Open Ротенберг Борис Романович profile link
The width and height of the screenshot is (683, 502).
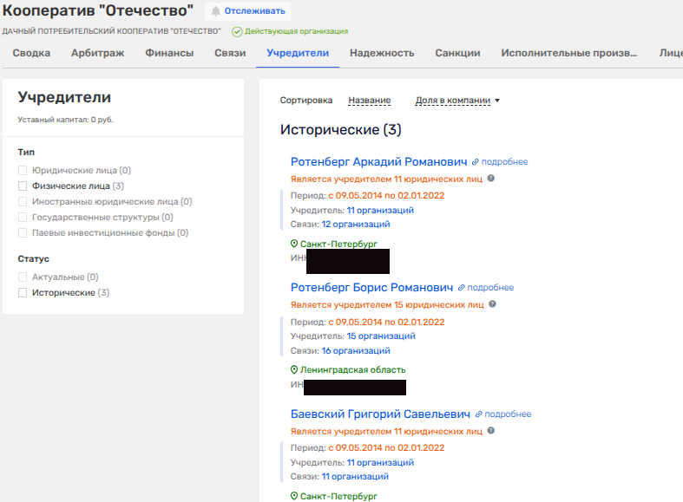pos(371,288)
